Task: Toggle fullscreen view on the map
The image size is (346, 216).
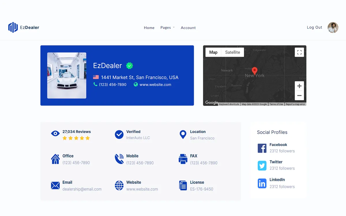Action: click(299, 52)
